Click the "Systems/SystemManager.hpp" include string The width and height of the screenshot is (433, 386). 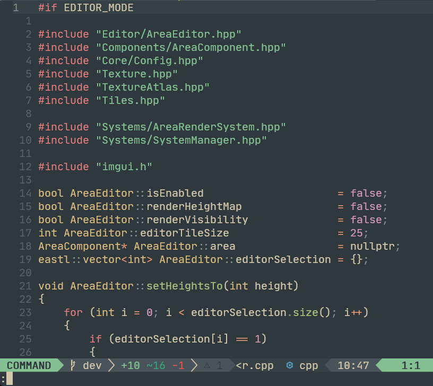[181, 140]
